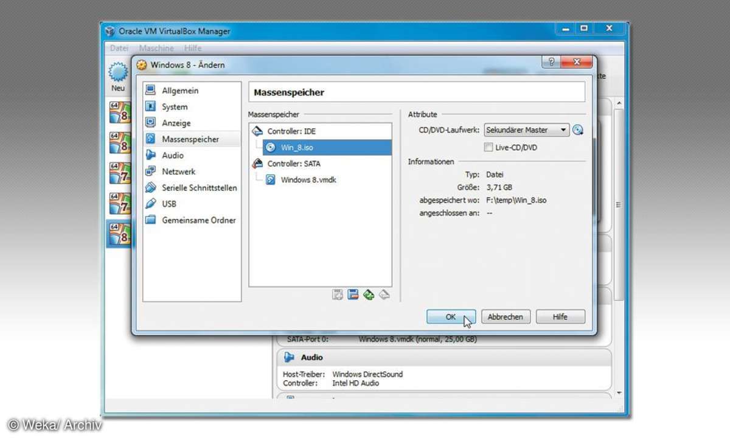This screenshot has height=438, width=730.
Task: Click the greyed-out add attachment icon
Action: 337,295
